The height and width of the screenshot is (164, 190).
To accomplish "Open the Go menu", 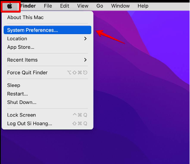I will pyautogui.click(x=100, y=6).
